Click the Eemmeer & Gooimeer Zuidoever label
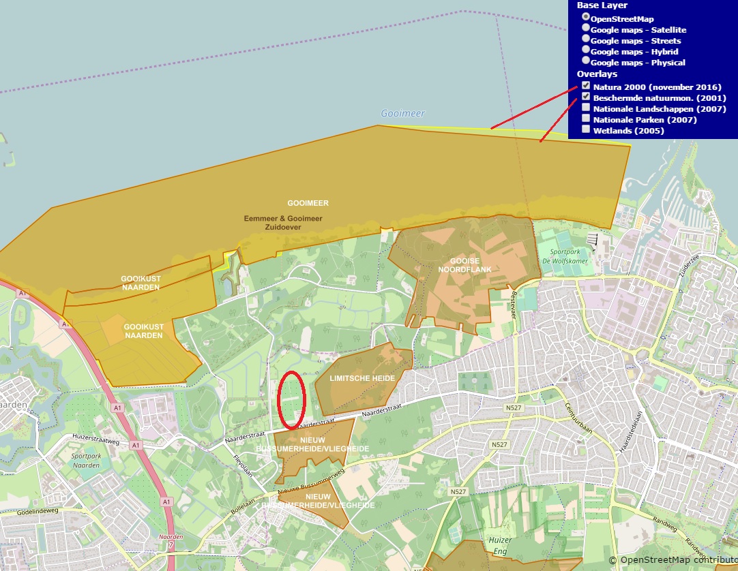 tap(283, 223)
